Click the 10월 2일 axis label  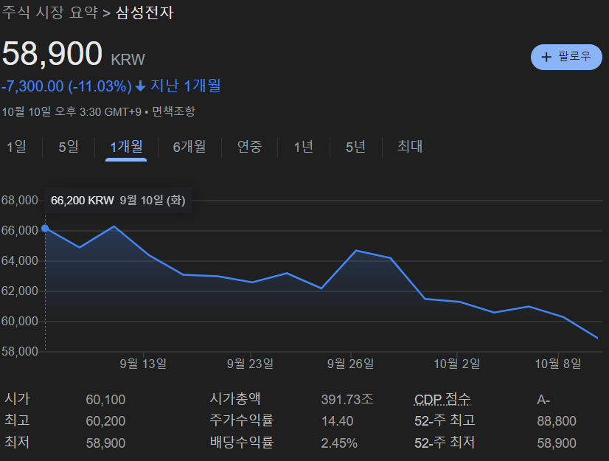click(457, 364)
